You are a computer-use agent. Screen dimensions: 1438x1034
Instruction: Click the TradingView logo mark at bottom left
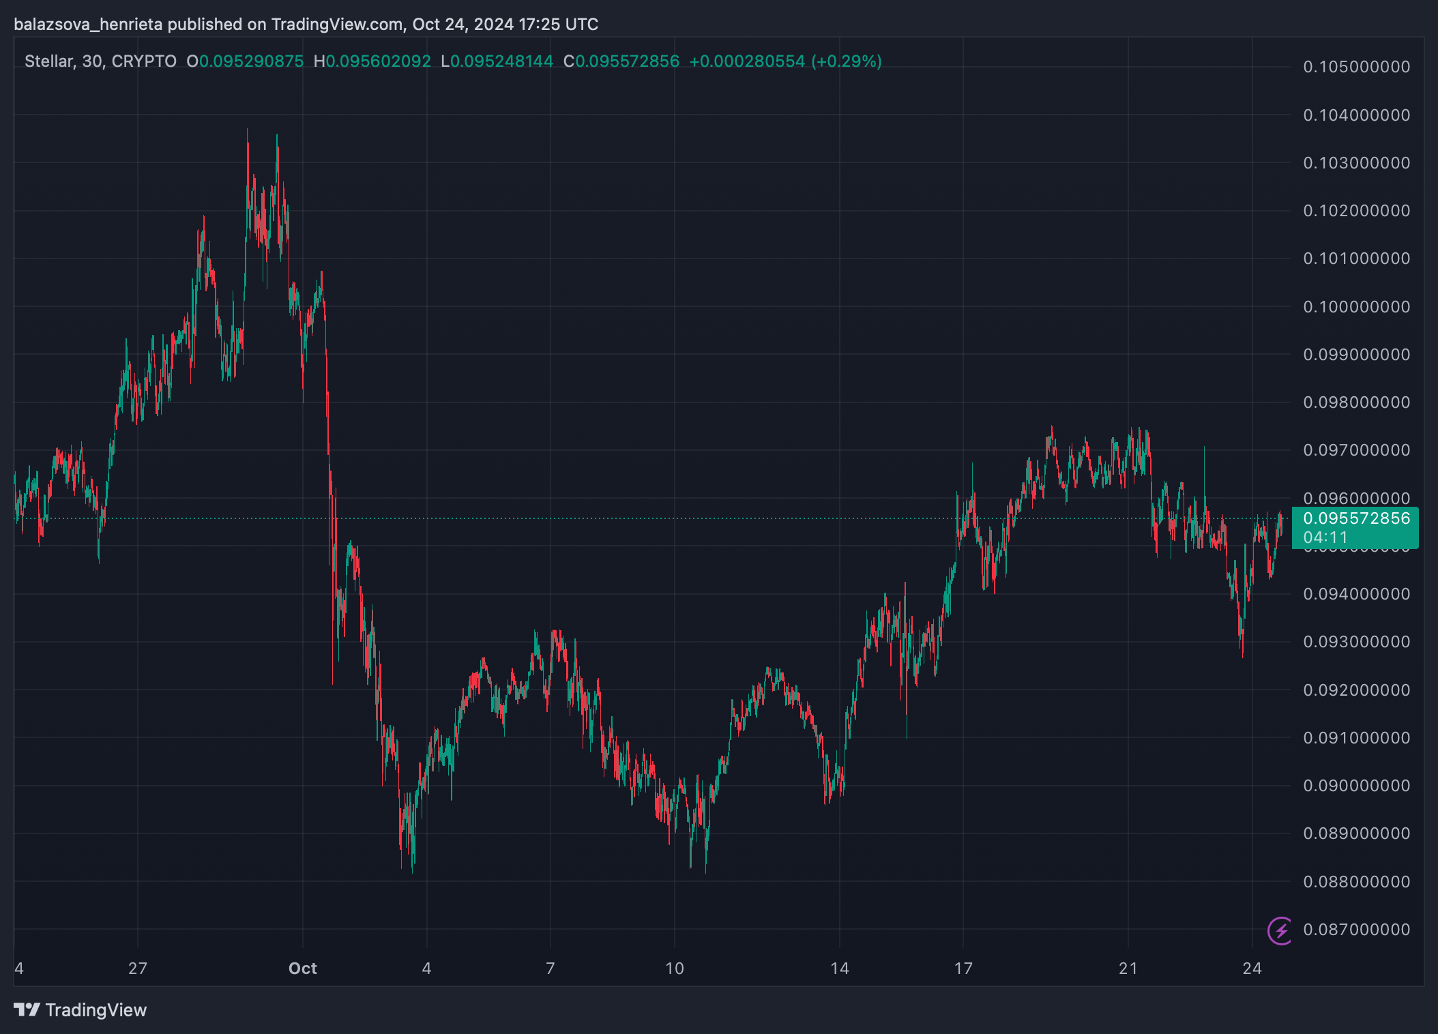pyautogui.click(x=27, y=1009)
